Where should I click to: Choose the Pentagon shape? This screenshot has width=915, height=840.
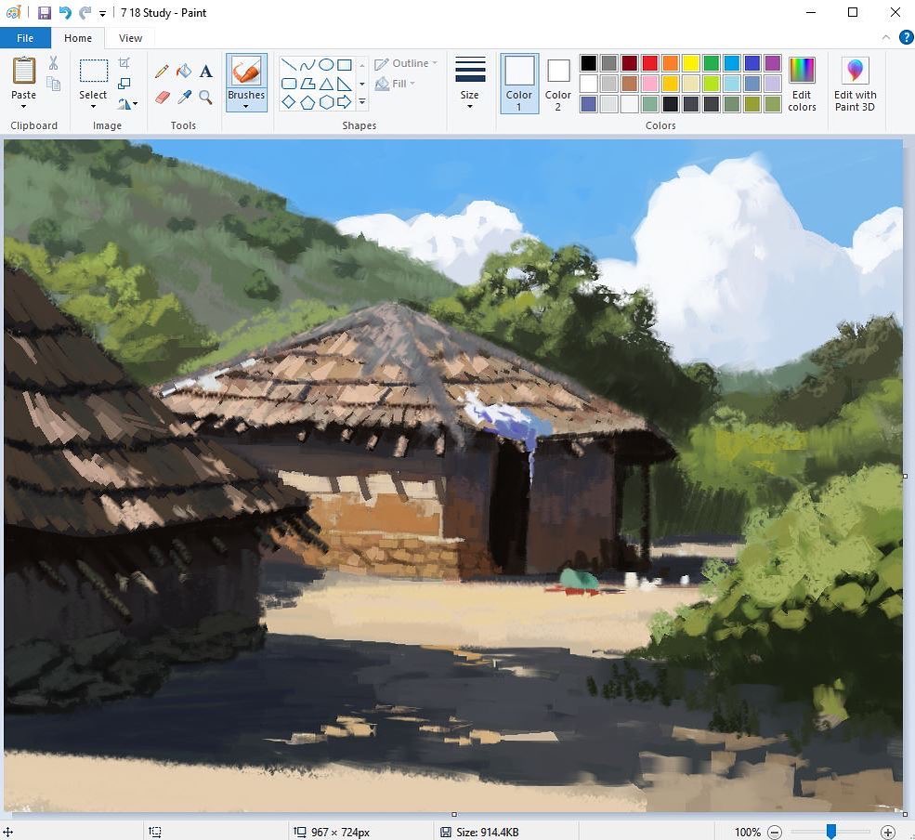coord(307,103)
